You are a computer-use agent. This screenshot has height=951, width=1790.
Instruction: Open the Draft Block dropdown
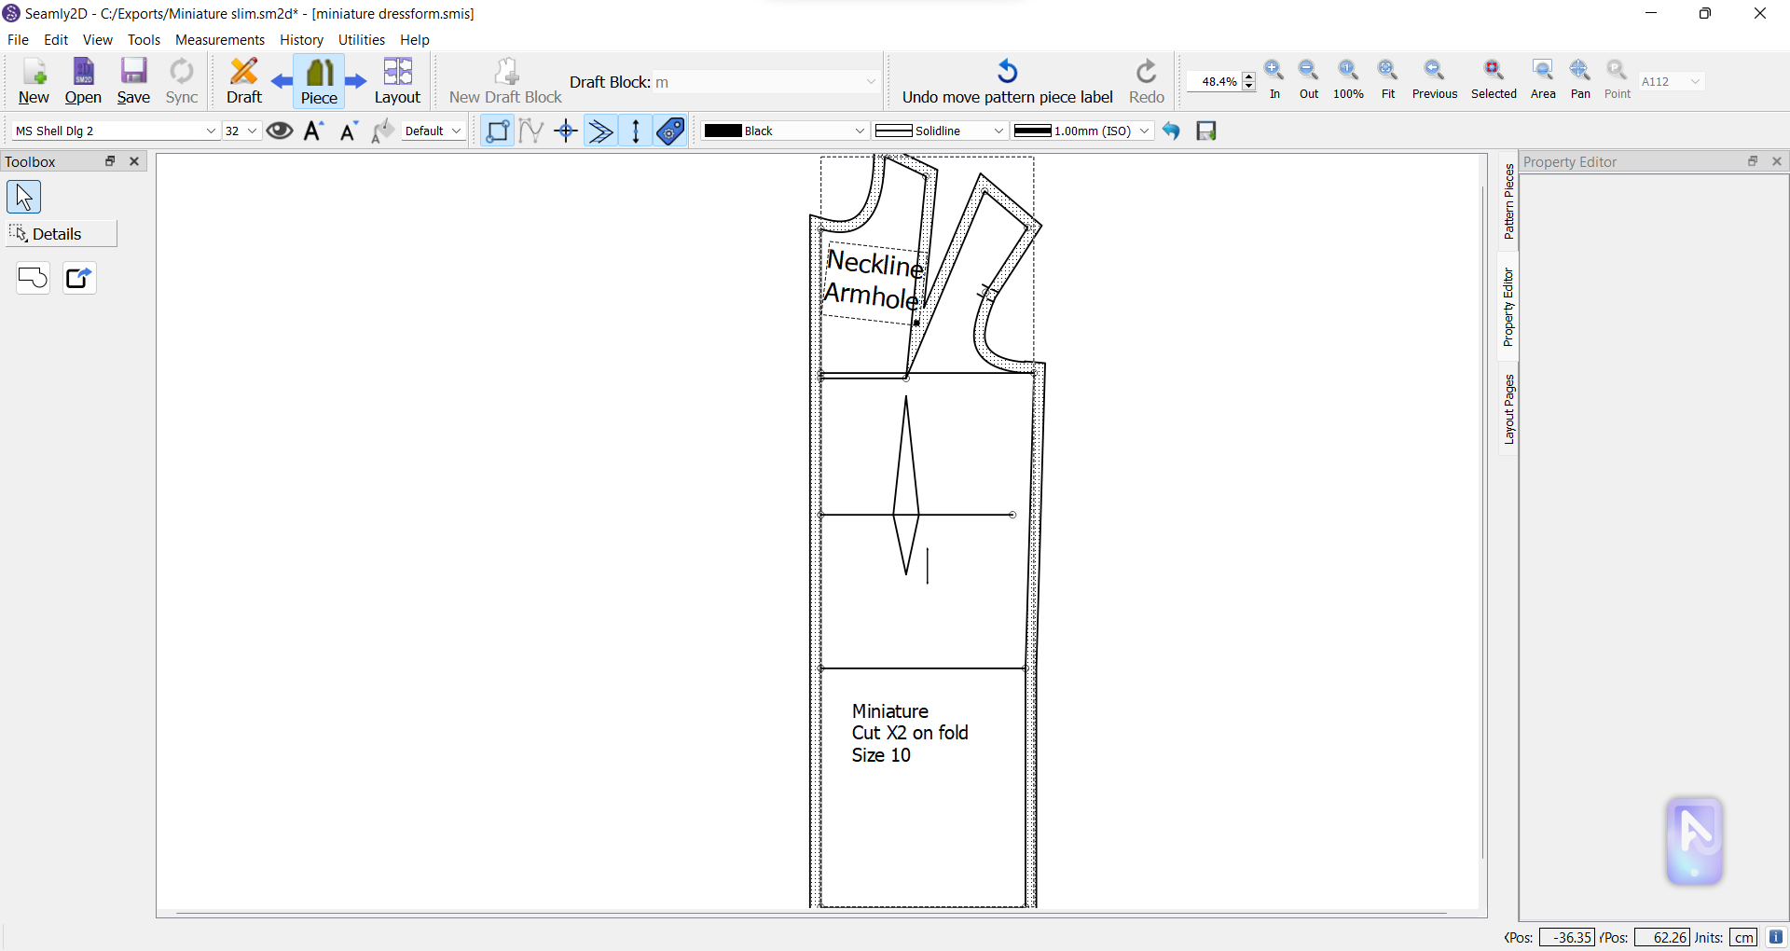[766, 82]
